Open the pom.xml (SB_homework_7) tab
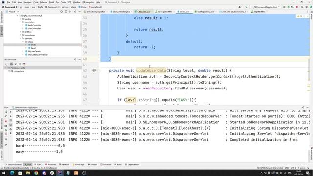Screen dimensions: 313x176 pos(234,12)
